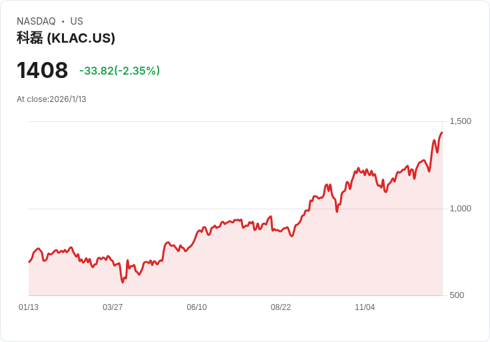Click the 1,000 y-axis label
Viewport: 490px width, 342px height.
pyautogui.click(x=460, y=209)
